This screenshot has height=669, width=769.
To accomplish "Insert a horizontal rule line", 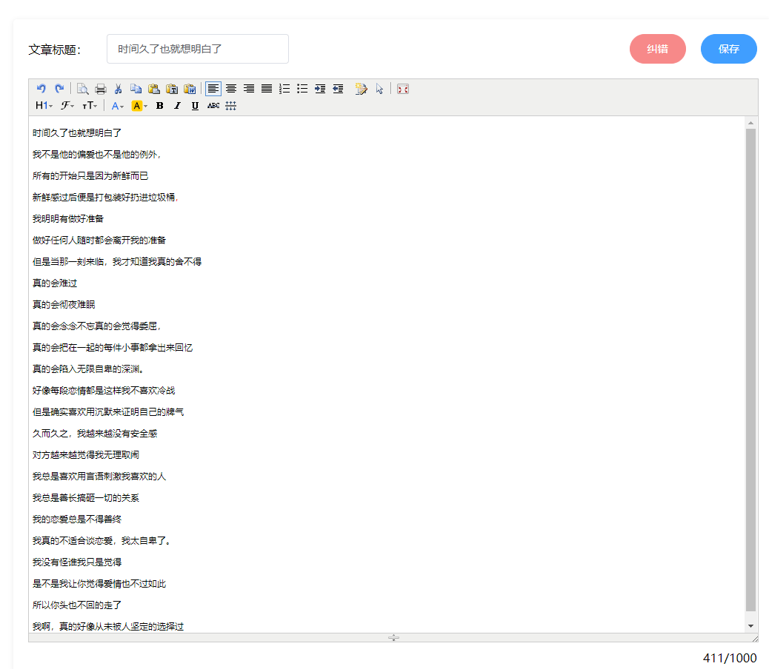I will (231, 106).
